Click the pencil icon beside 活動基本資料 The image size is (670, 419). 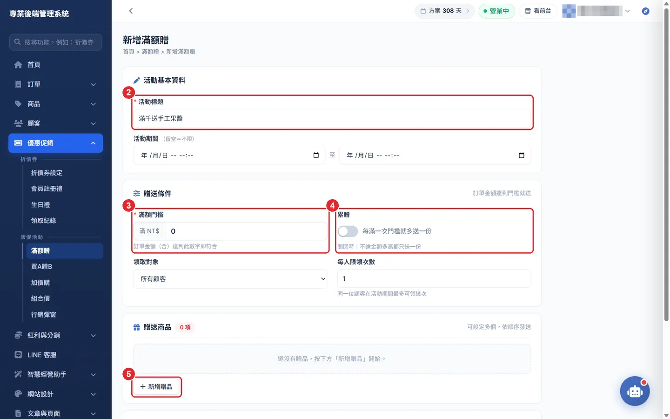tap(137, 81)
